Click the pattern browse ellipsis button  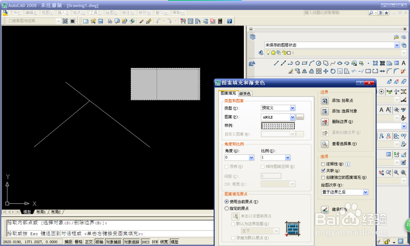click(x=300, y=117)
